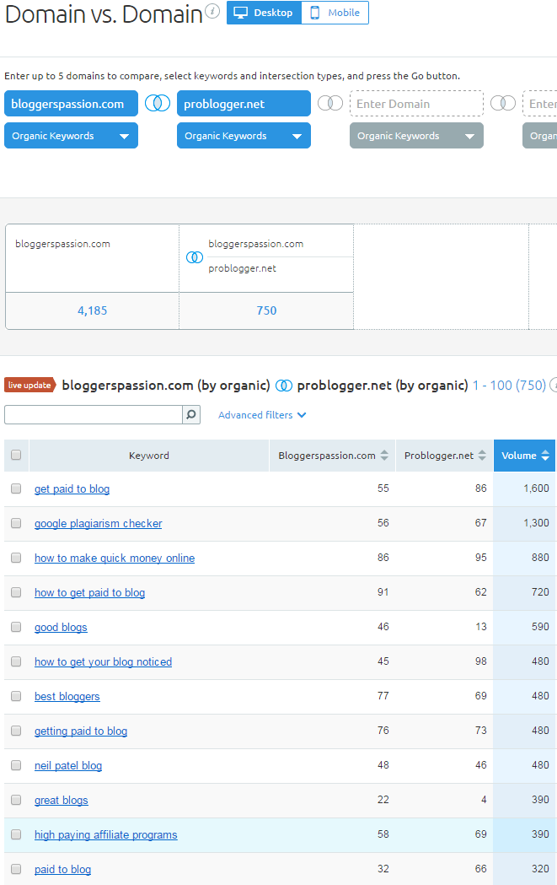The height and width of the screenshot is (885, 557).
Task: Open the grey Organic Keywords dropdown under Enter Domain
Action: [x=416, y=136]
